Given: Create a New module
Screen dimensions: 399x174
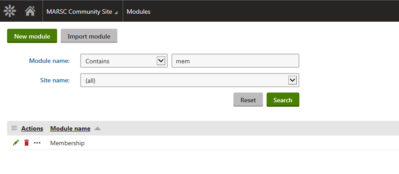Looking at the screenshot, I should [x=32, y=36].
